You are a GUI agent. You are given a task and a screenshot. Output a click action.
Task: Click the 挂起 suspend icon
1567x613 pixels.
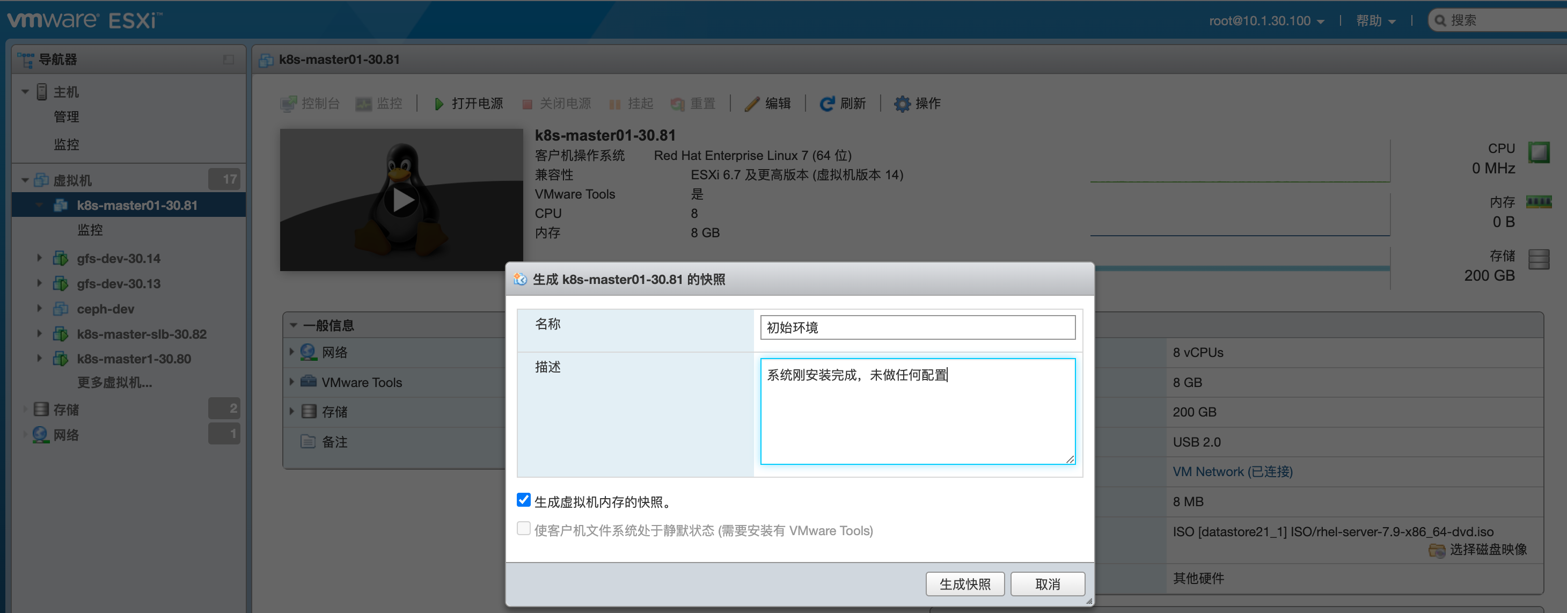click(615, 104)
